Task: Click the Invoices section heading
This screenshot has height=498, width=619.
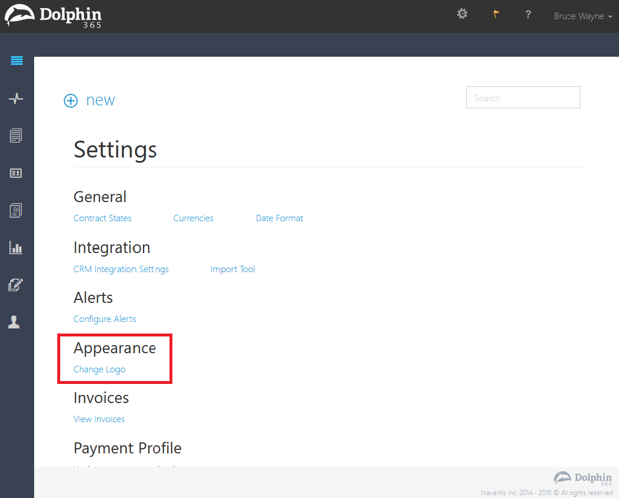Action: 101,398
